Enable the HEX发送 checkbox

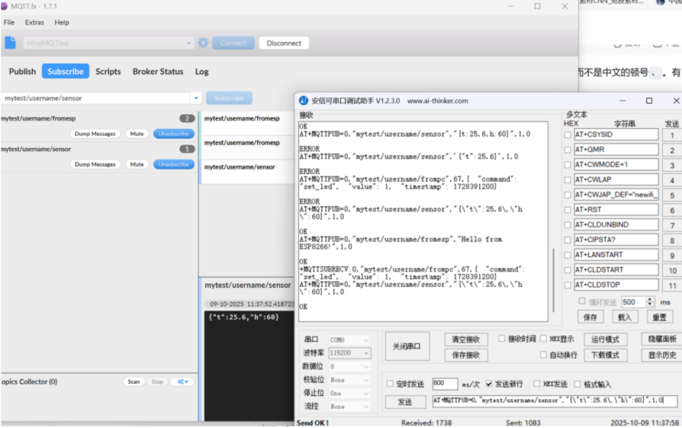(537, 384)
